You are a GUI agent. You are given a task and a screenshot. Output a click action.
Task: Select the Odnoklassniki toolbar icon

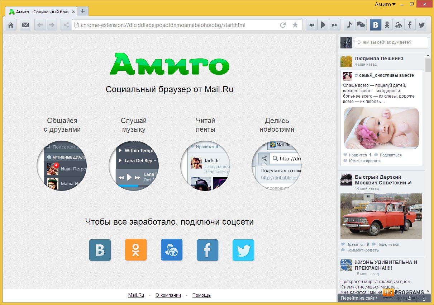pyautogui.click(x=387, y=25)
